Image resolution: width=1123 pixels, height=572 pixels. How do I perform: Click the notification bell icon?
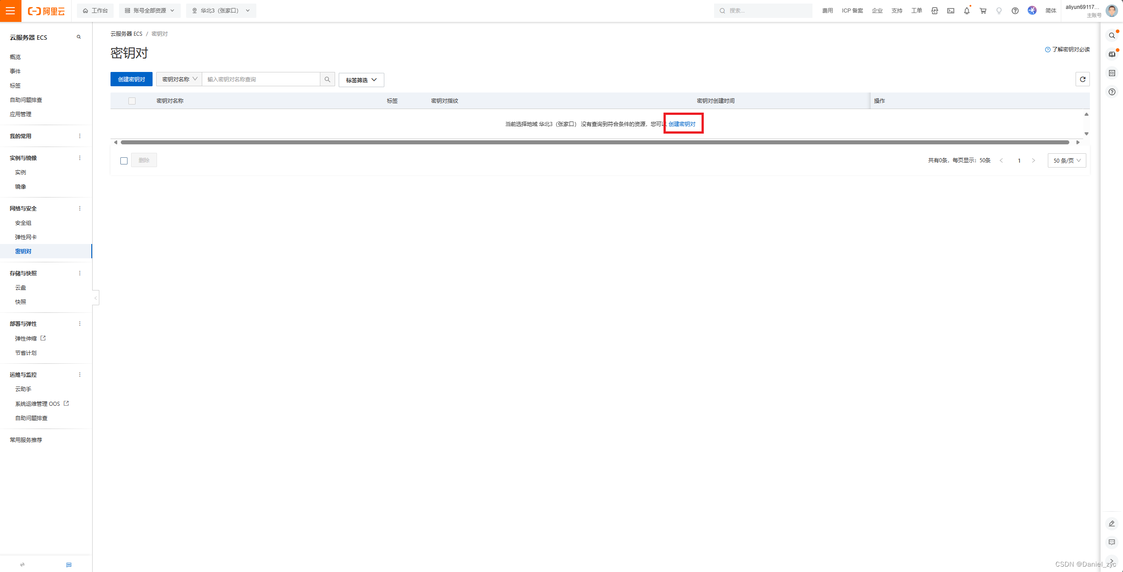(966, 11)
